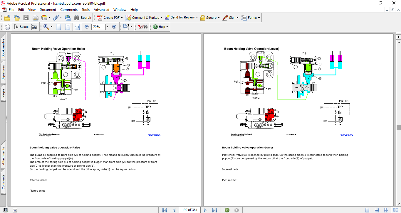Click the Print icon
The image size is (401, 213).
point(35,18)
